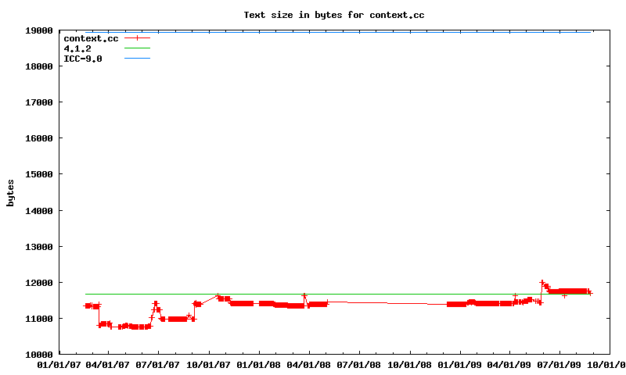
Task: Select the 01/01/07 date on x-axis
Action: 58,364
